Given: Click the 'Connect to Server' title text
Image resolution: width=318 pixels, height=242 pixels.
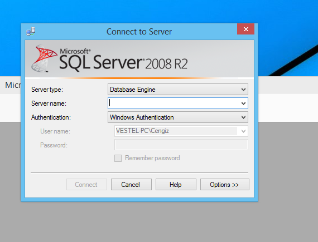Looking at the screenshot, I should point(139,32).
